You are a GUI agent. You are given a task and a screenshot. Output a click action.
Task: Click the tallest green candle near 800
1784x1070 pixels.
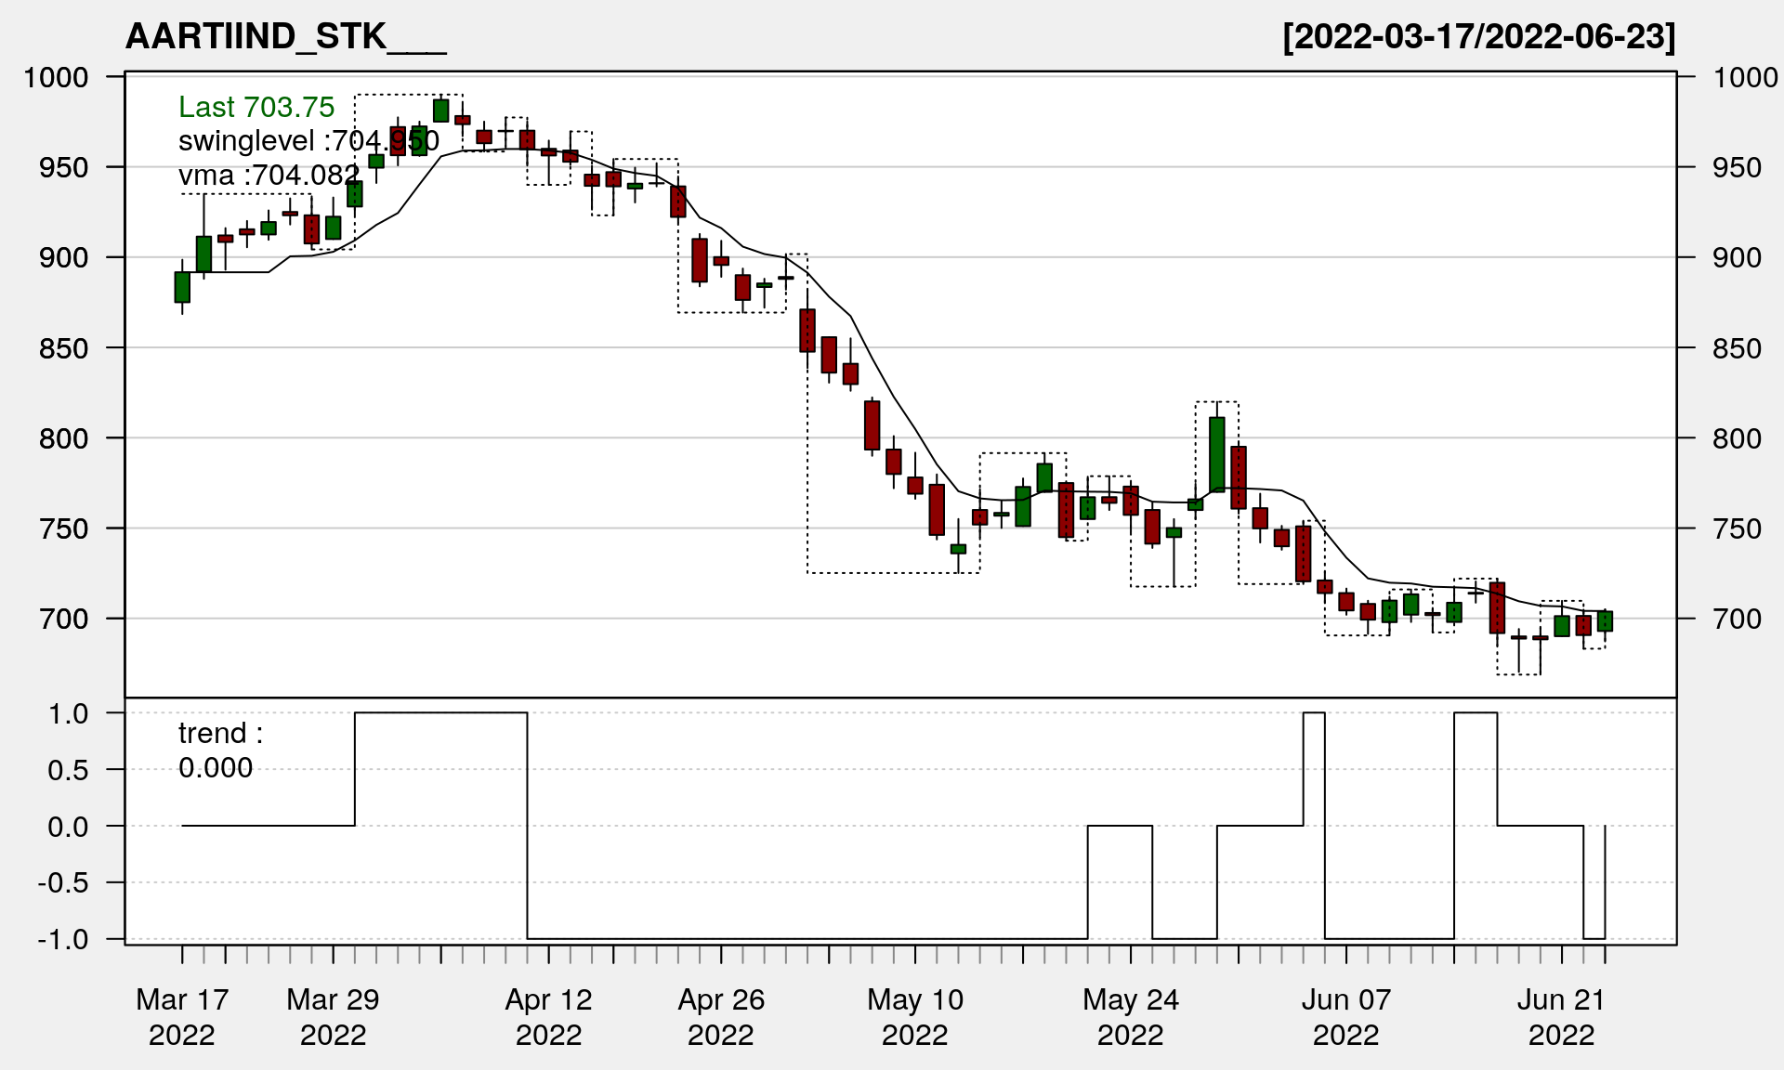1216,454
